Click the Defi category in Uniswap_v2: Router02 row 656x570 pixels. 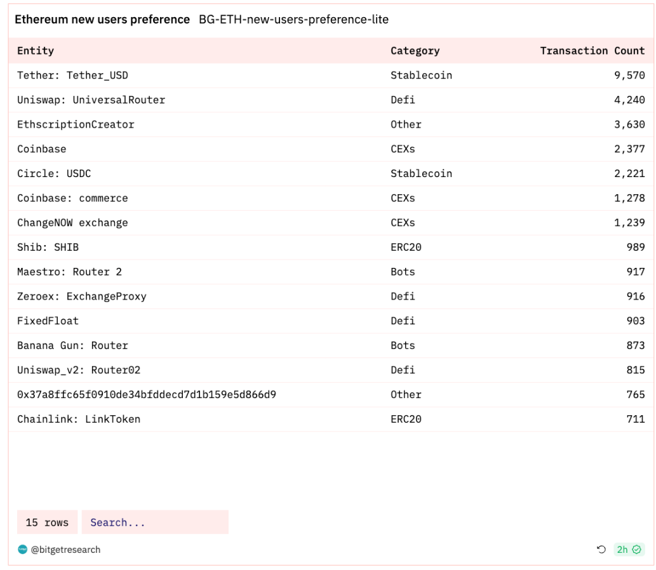[x=403, y=370]
